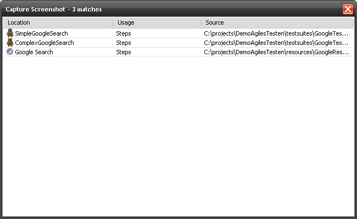Click Steps usage in the SimpleGoogleSearch row
357x219 pixels.
[x=124, y=33]
